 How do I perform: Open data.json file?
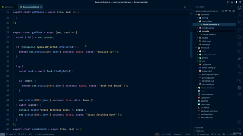206,41
